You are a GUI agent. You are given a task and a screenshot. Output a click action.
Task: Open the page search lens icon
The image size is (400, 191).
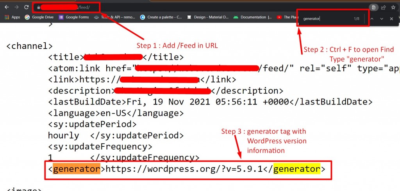point(374,7)
